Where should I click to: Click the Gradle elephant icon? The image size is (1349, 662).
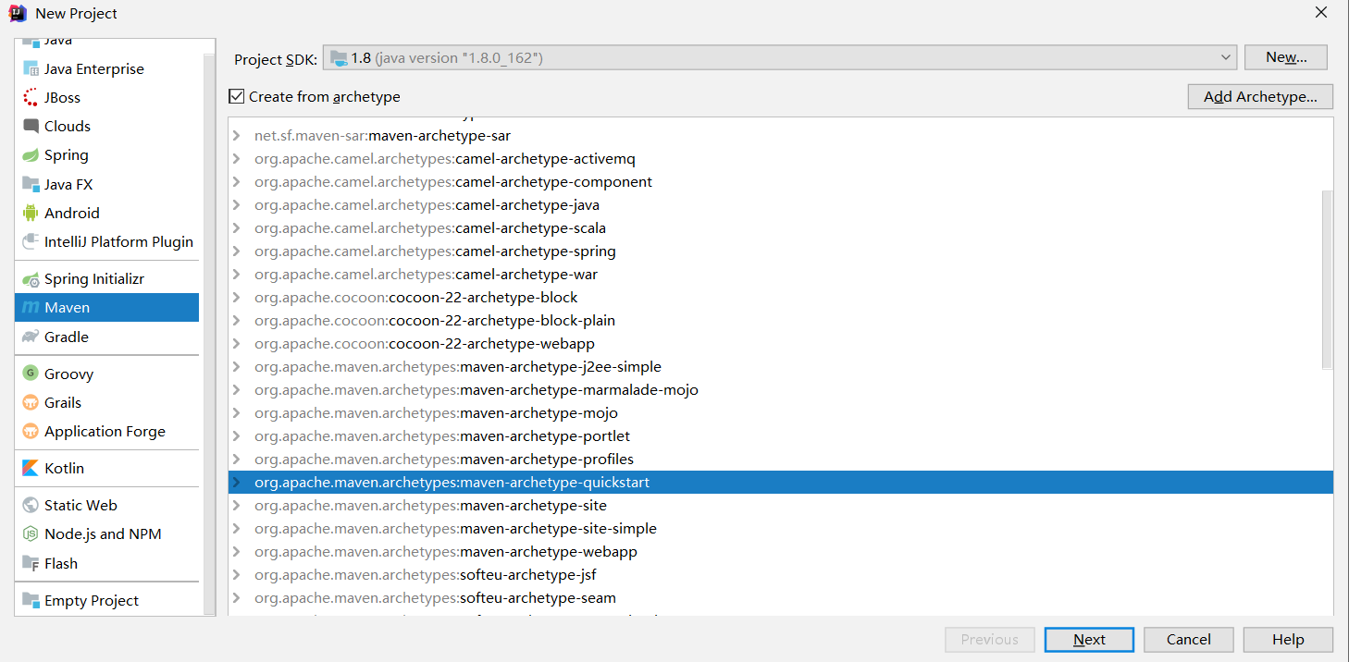31,337
